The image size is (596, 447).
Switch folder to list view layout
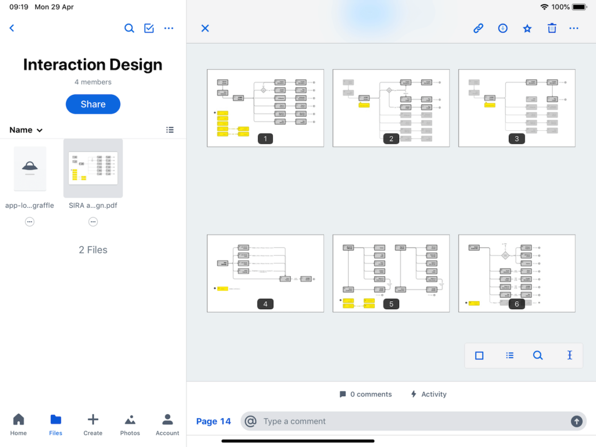[x=170, y=130]
